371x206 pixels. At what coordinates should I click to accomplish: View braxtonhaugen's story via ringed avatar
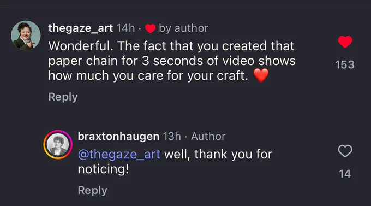coord(58,144)
